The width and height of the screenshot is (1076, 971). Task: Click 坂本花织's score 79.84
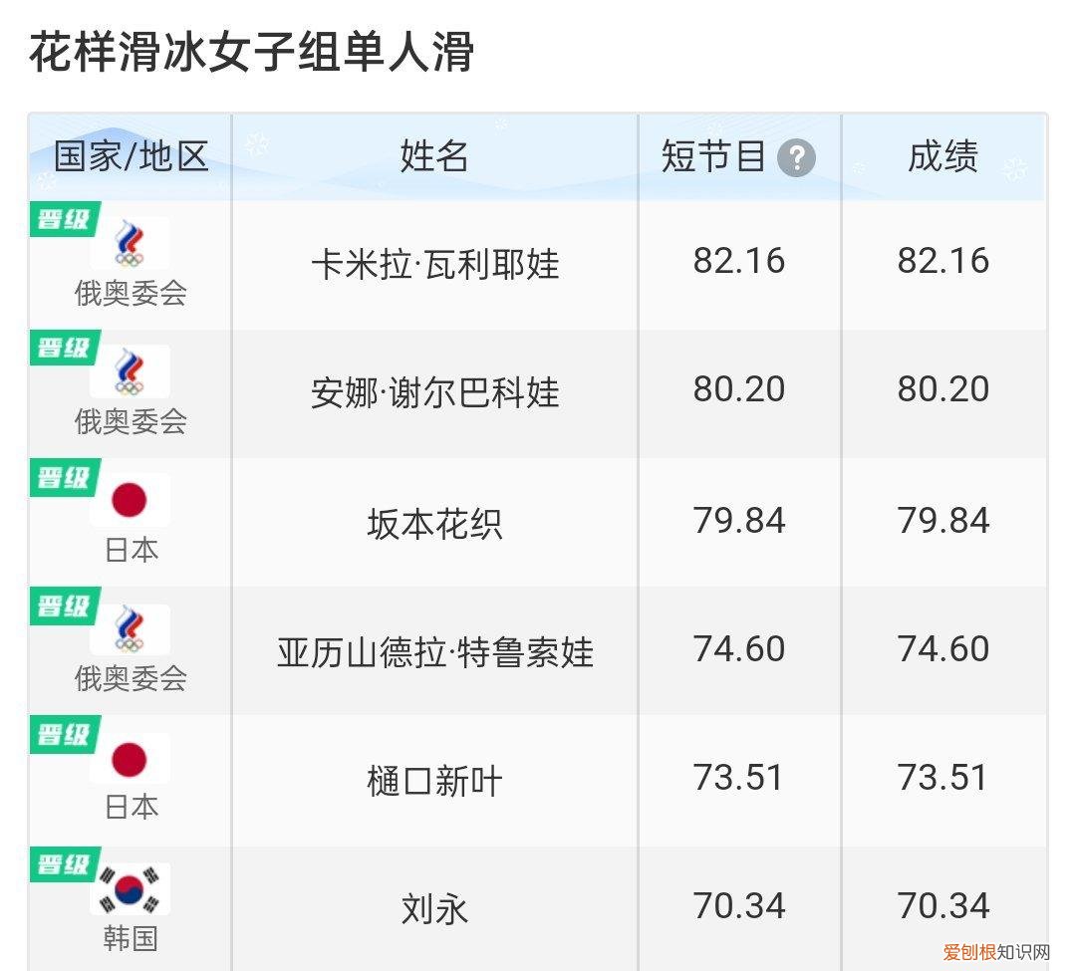[x=738, y=519]
